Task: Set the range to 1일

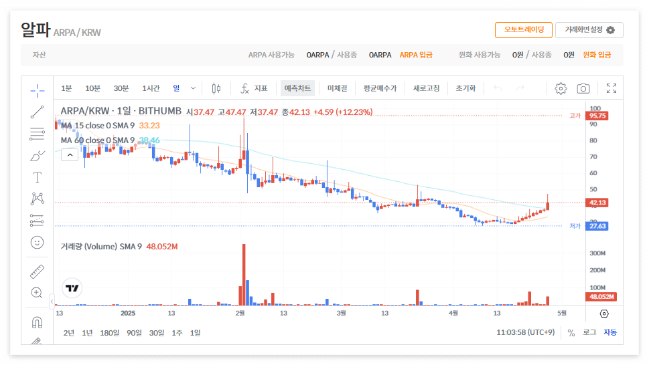Action: [196, 333]
